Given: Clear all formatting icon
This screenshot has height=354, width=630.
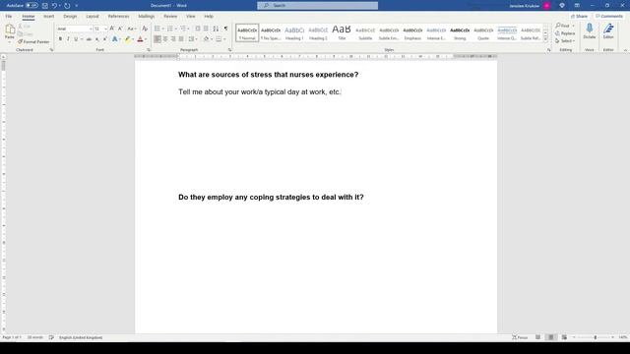Looking at the screenshot, I should pos(145,29).
